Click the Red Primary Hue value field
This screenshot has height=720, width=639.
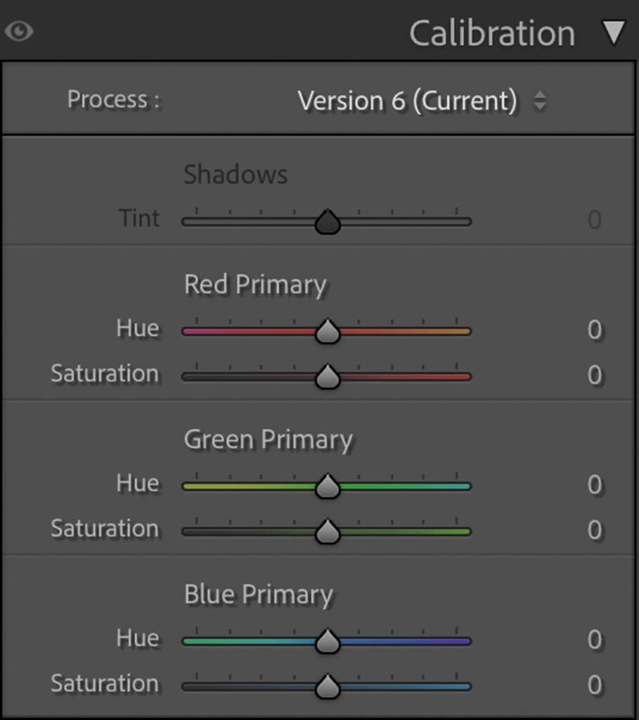594,329
